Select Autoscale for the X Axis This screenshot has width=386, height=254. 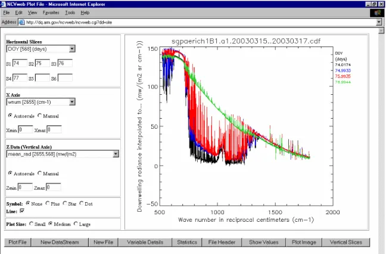pyautogui.click(x=10, y=115)
